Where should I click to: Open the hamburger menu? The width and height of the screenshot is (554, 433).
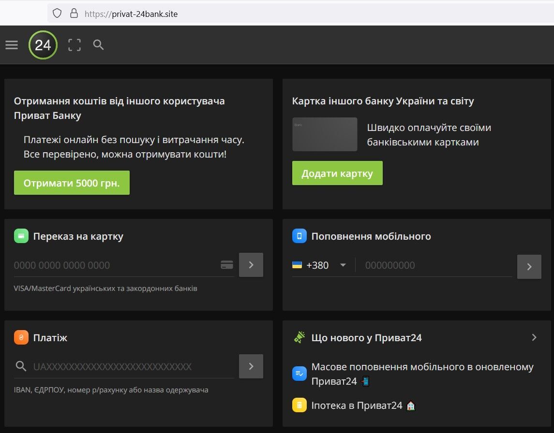click(12, 45)
